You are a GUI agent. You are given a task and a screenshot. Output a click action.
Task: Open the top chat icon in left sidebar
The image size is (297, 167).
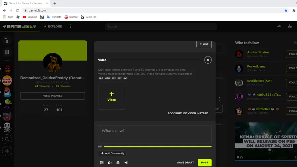point(7,40)
